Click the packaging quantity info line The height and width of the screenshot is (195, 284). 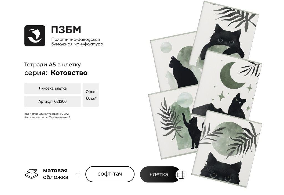point(47,114)
